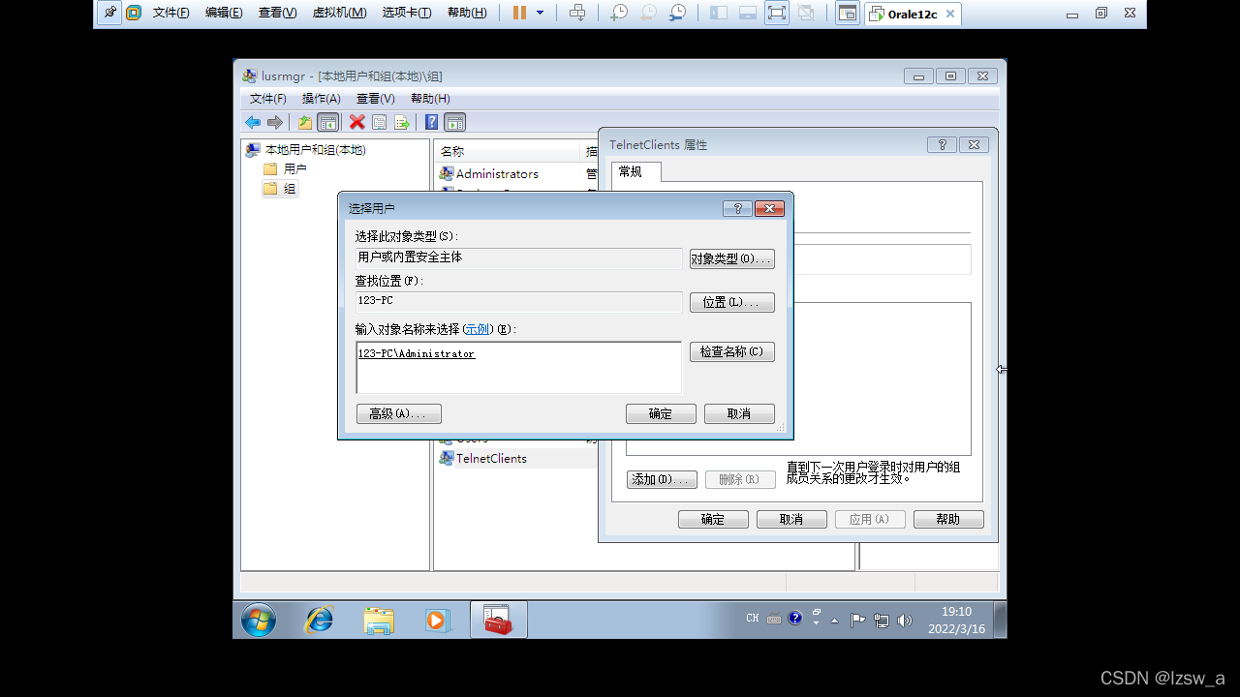Click the Action Center flag tray icon
Screen dimensions: 1240x697
point(857,620)
